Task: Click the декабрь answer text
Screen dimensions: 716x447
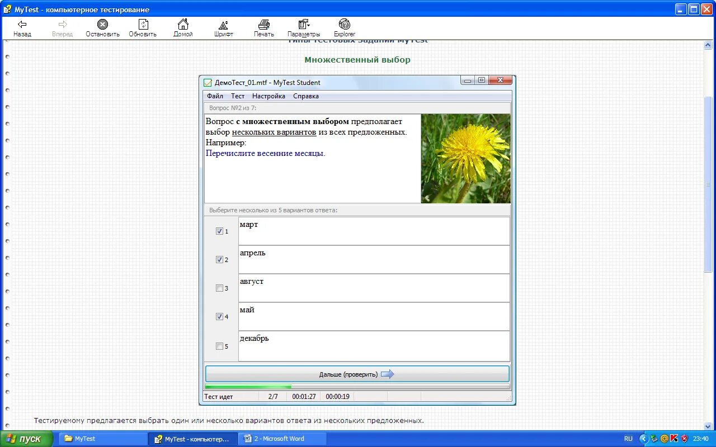Action: click(x=255, y=339)
